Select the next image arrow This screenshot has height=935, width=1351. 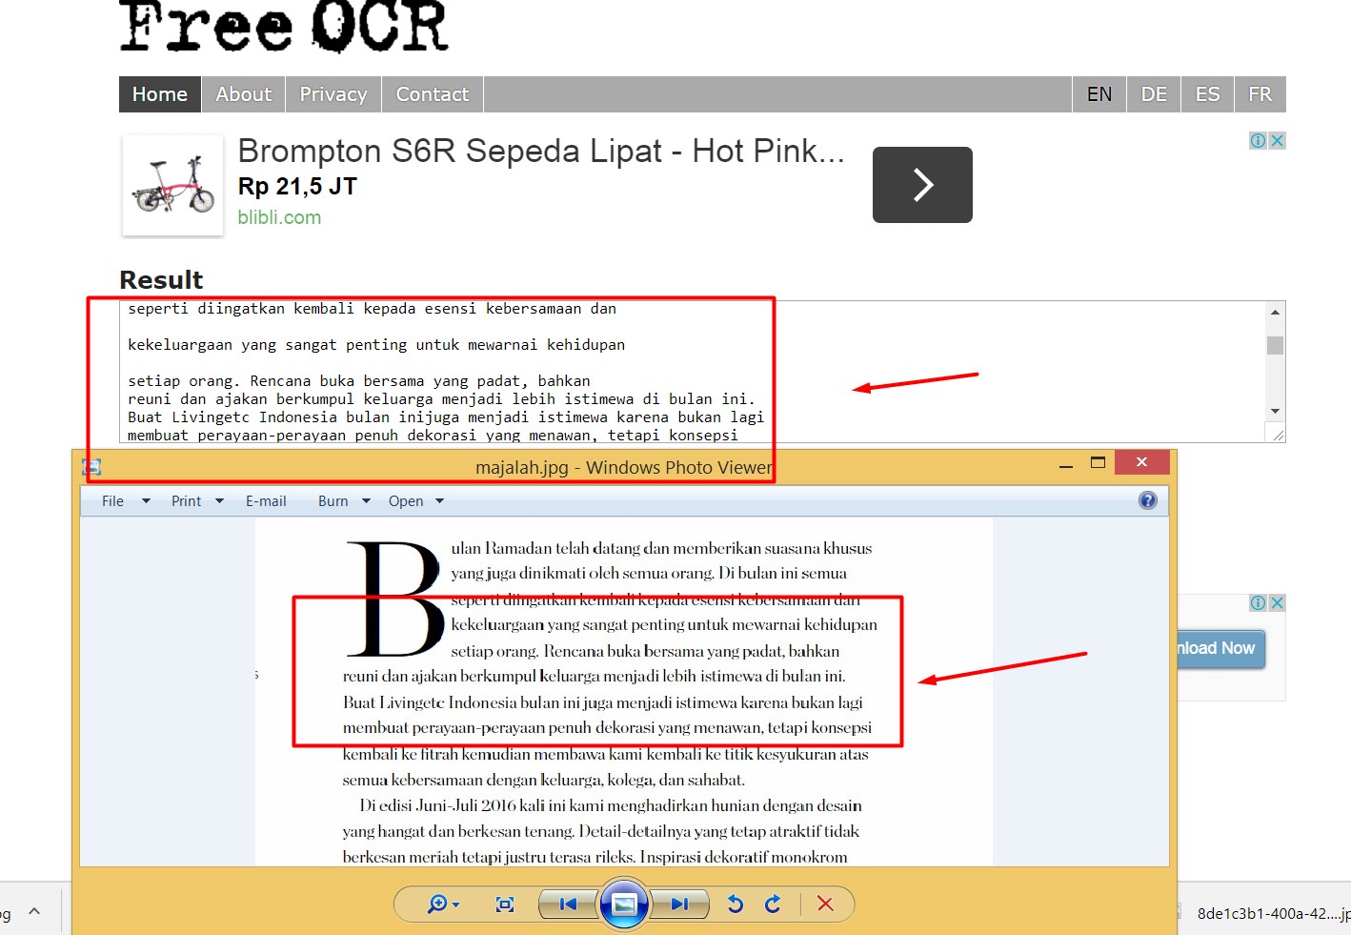(679, 904)
